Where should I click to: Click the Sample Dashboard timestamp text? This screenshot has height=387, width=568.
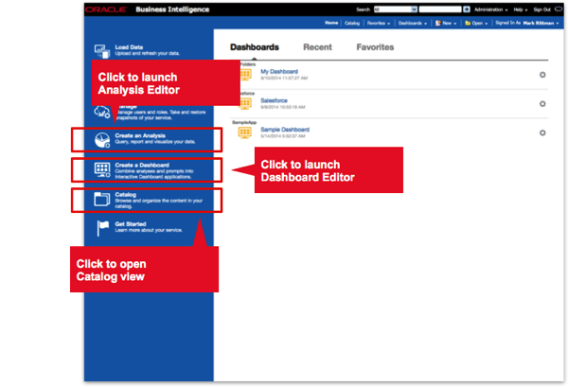click(x=282, y=136)
